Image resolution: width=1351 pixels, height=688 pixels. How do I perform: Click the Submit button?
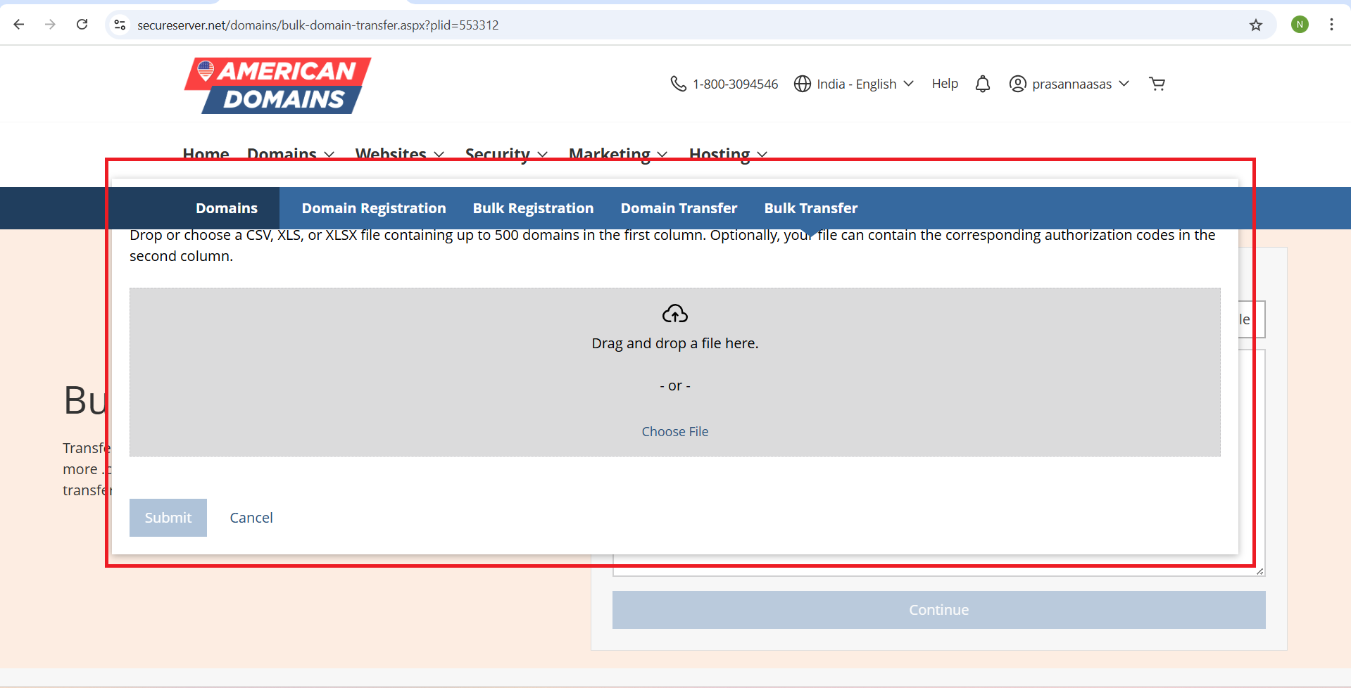tap(168, 518)
